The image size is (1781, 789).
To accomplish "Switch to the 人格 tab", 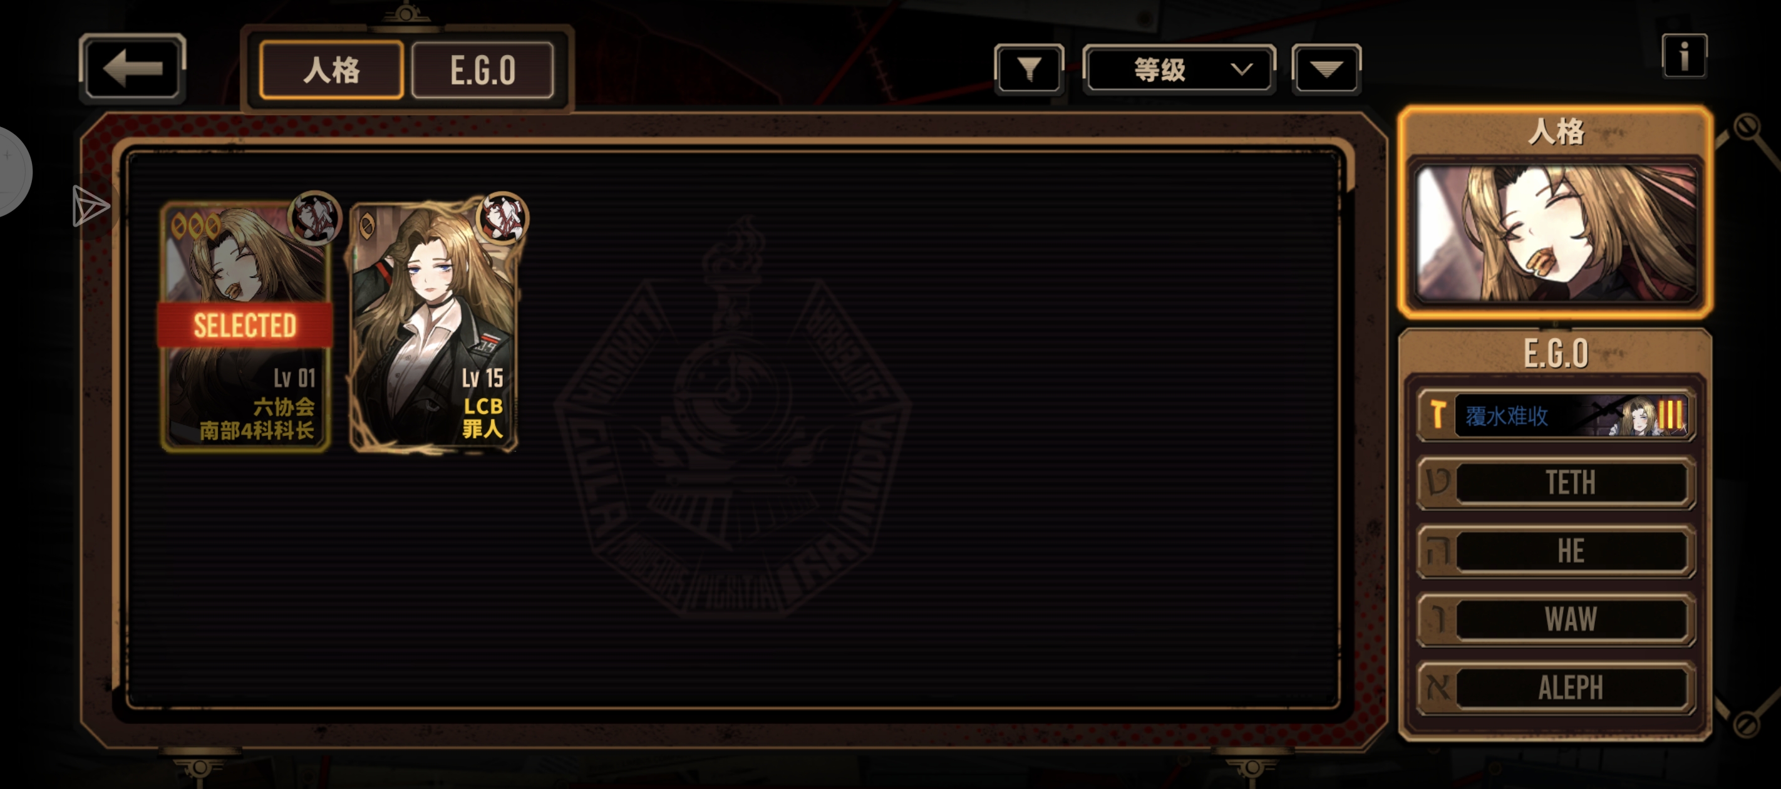I will pyautogui.click(x=331, y=70).
